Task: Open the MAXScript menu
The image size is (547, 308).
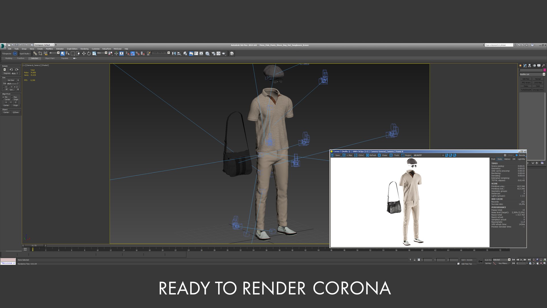Action: coord(117,49)
